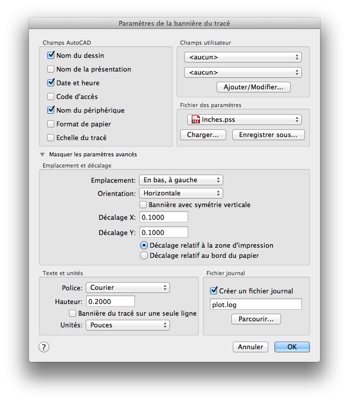Click the Emplacement et décalage label
Image resolution: width=349 pixels, height=402 pixels.
click(77, 165)
